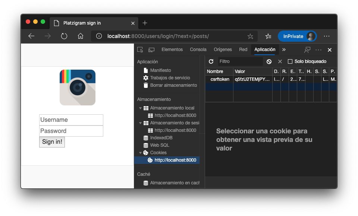
Task: Collapse the Almacenamiento local tree arrow
Action: (141, 108)
